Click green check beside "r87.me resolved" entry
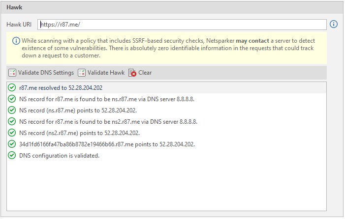The width and height of the screenshot is (345, 219). click(x=12, y=87)
